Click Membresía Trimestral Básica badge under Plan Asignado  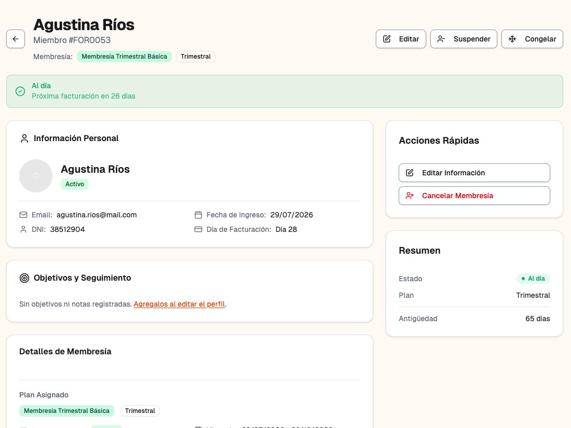[66, 411]
